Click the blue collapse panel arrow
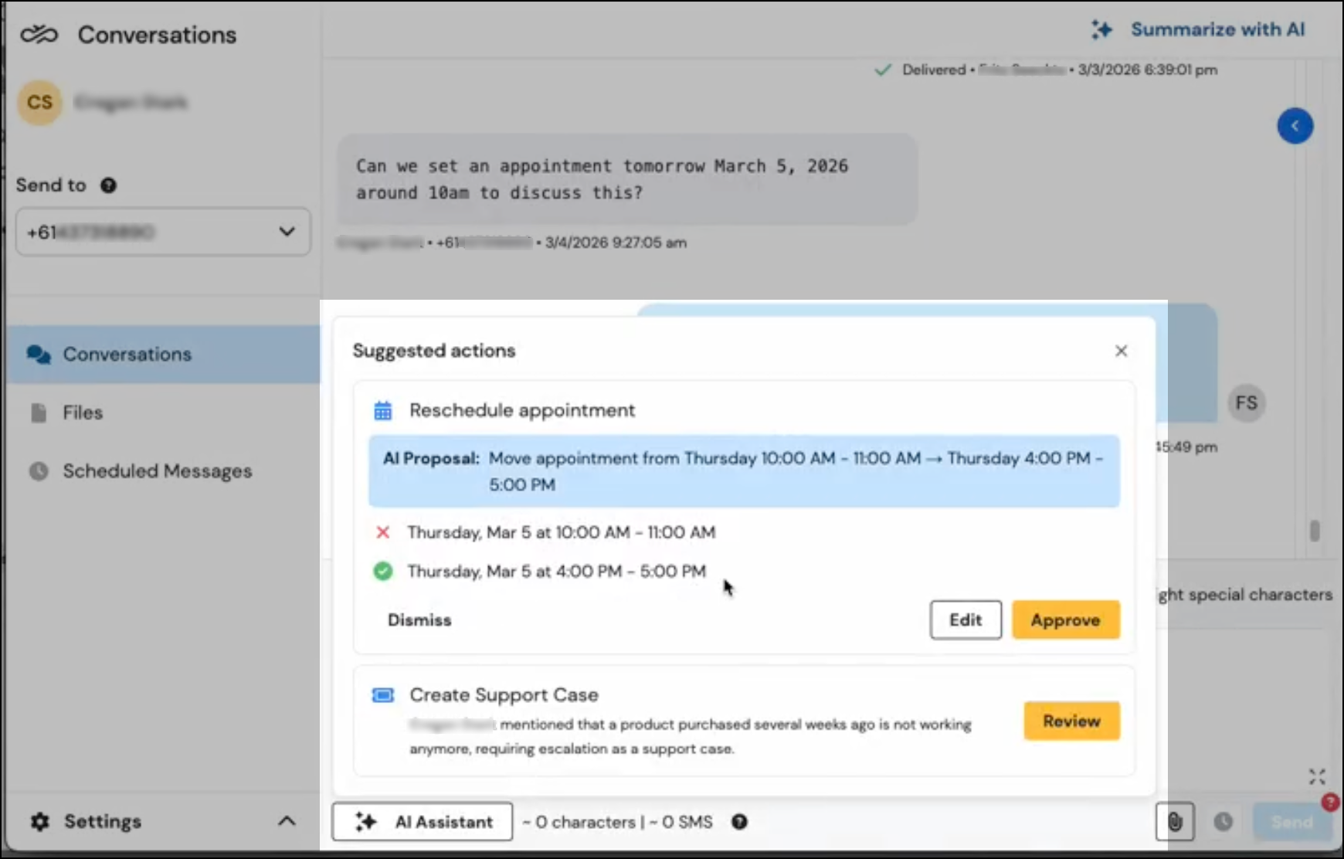The image size is (1344, 859). [x=1295, y=126]
